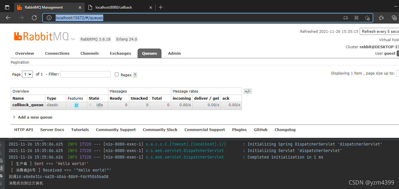This screenshot has width=399, height=189.
Task: Reload the page with the refresh icon
Action: pos(34,18)
